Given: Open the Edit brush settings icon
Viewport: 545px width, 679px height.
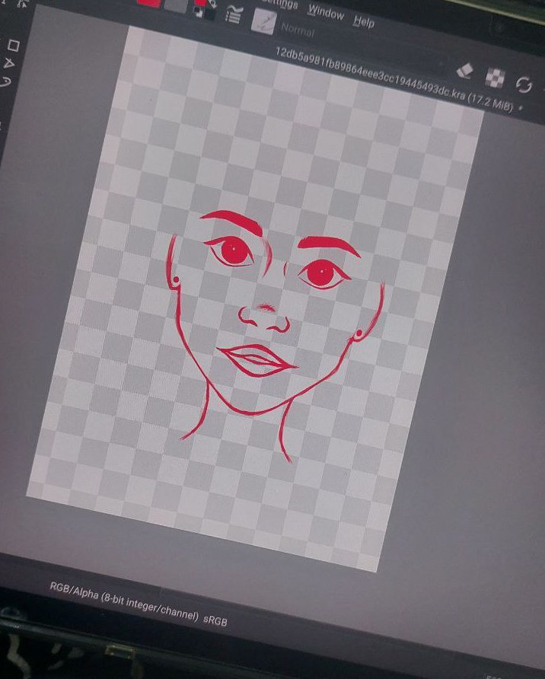Looking at the screenshot, I should tap(233, 14).
